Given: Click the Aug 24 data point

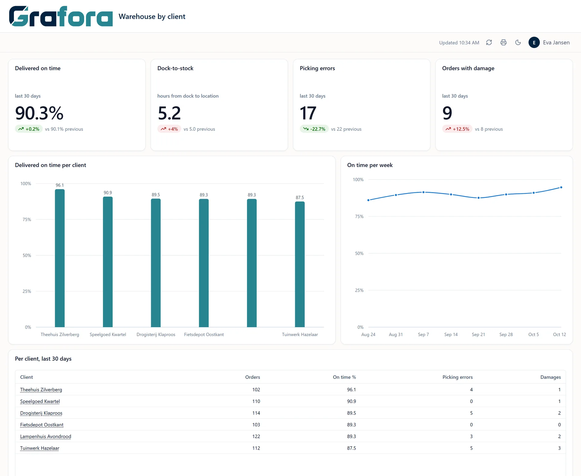Looking at the screenshot, I should coord(368,200).
